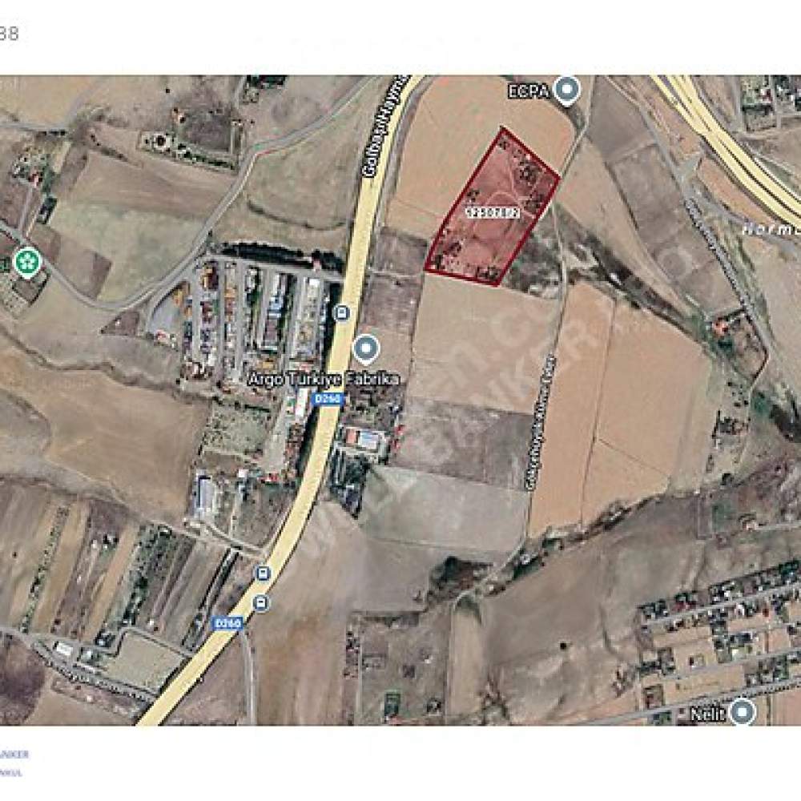Click the parcel number label inside red area
This screenshot has height=801, width=801.
click(494, 213)
